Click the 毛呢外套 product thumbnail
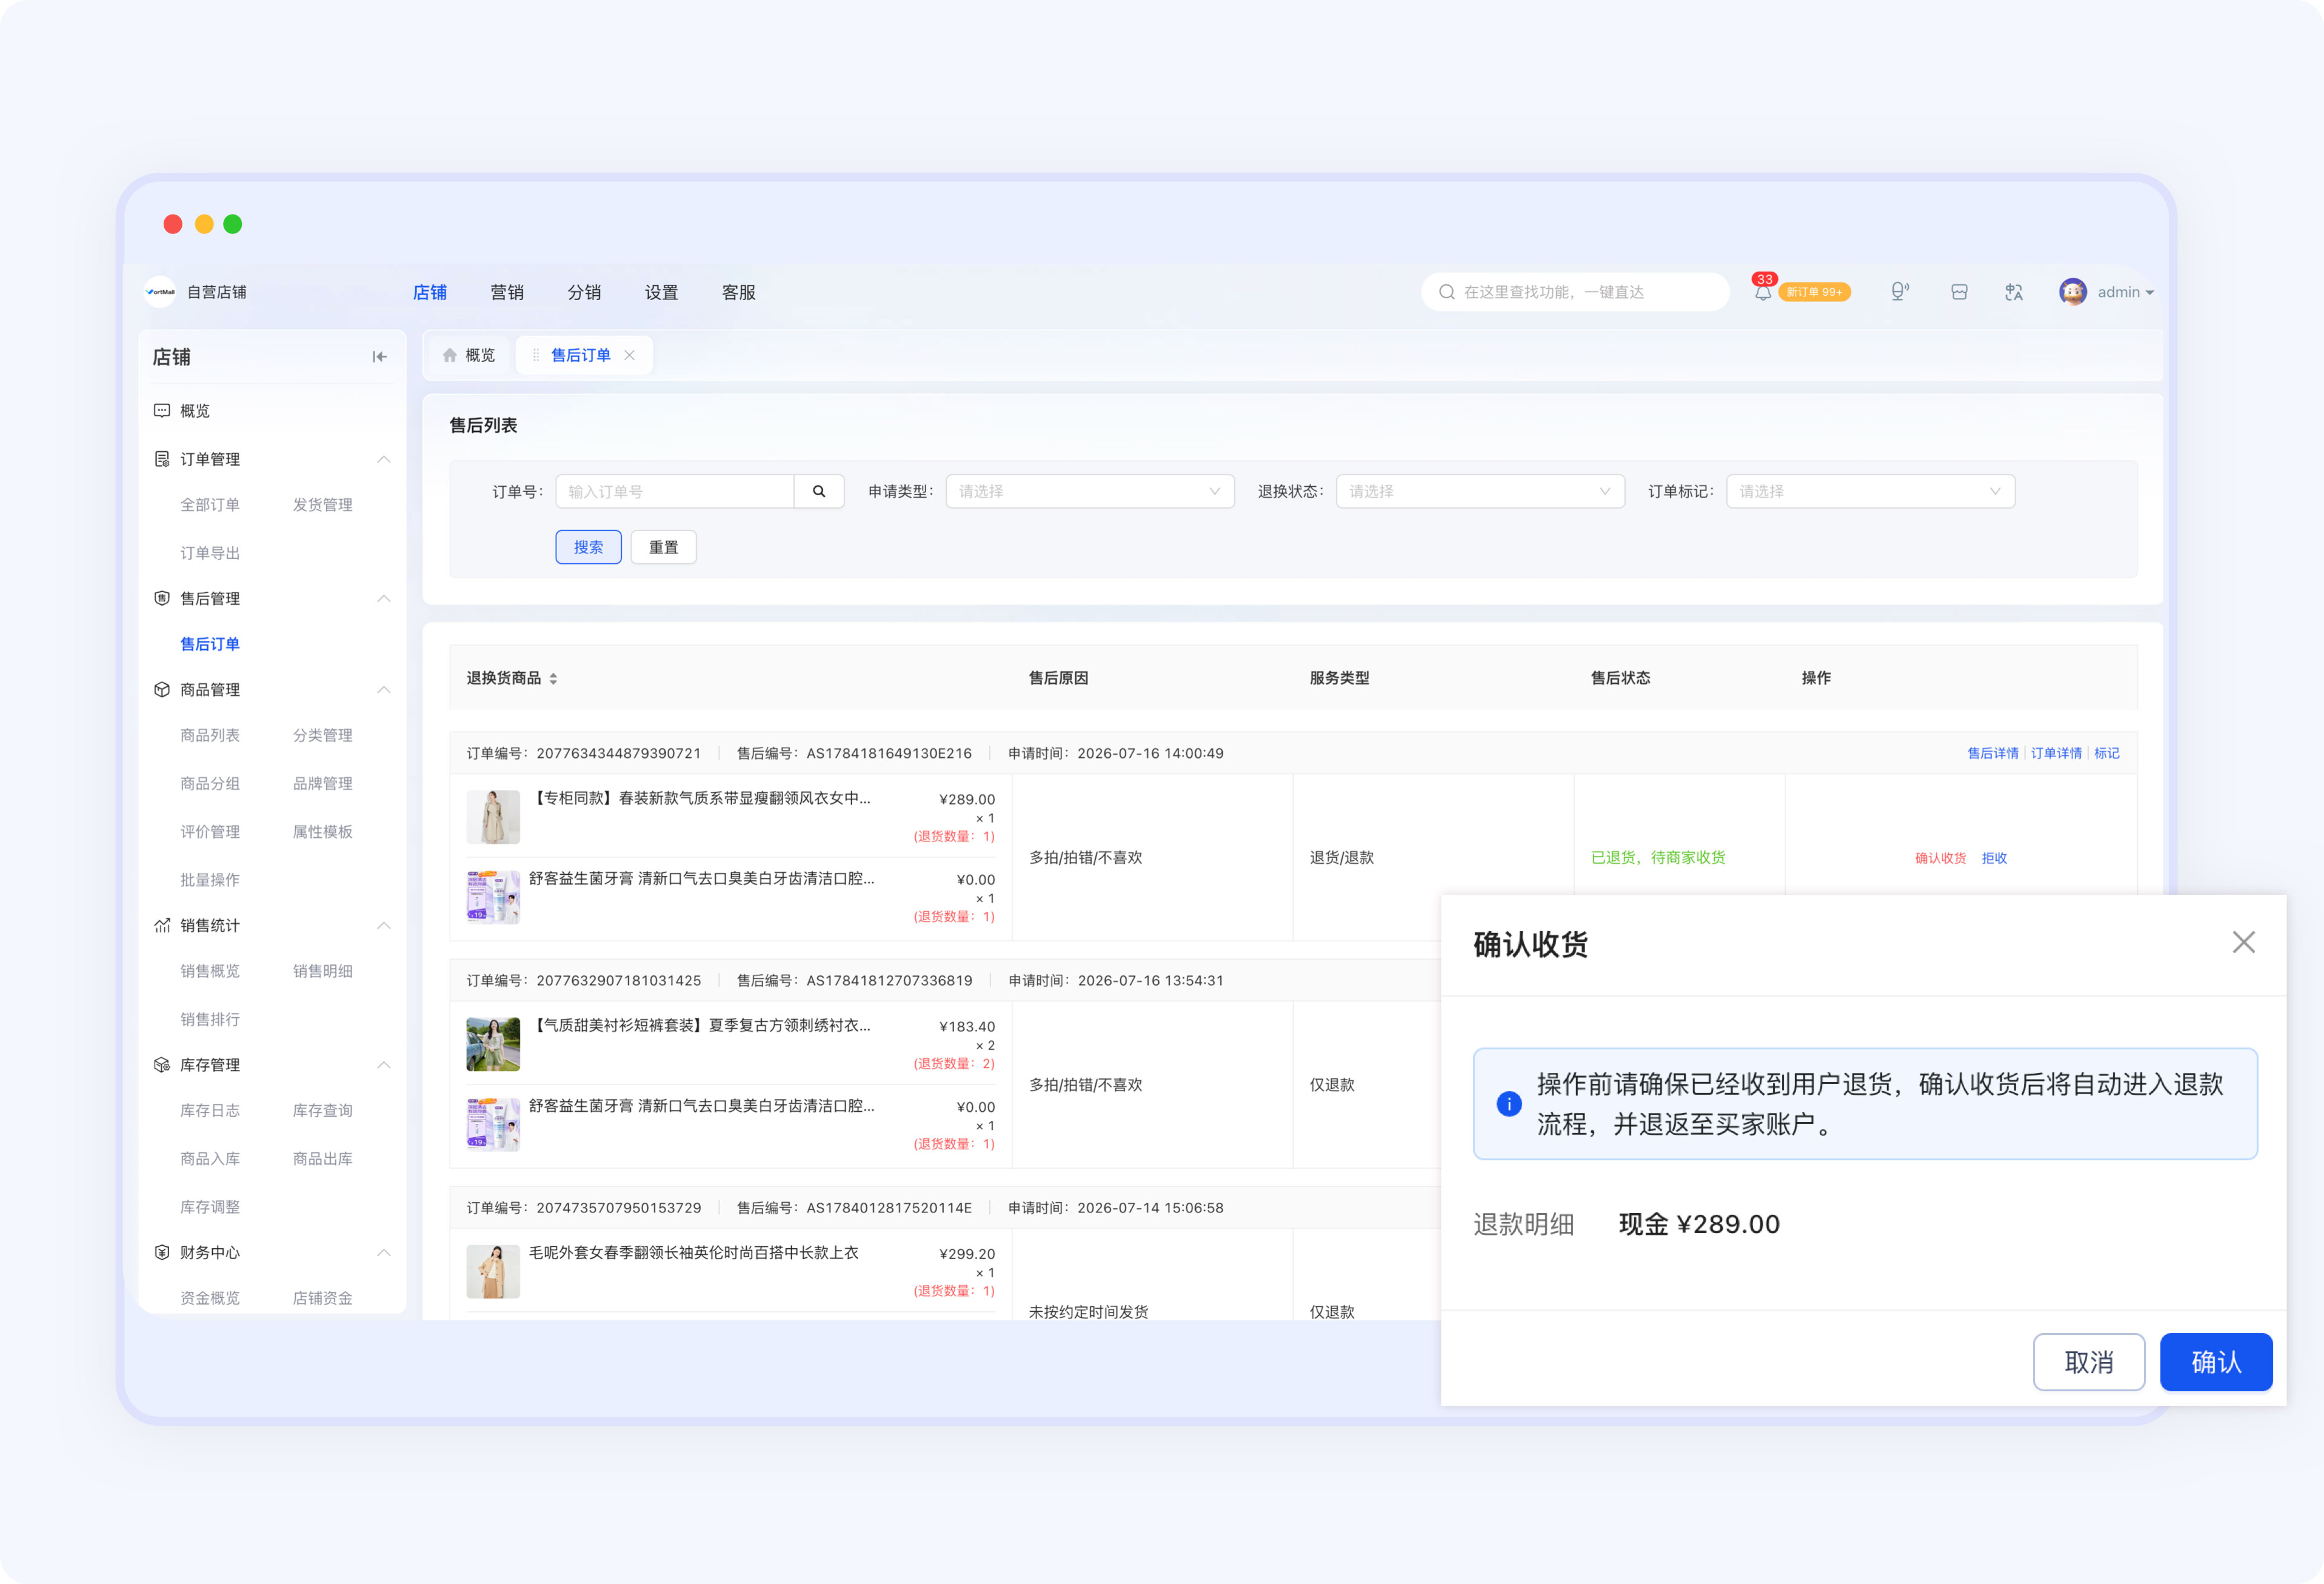Screen dimensions: 2324x1584 pyautogui.click(x=493, y=1271)
